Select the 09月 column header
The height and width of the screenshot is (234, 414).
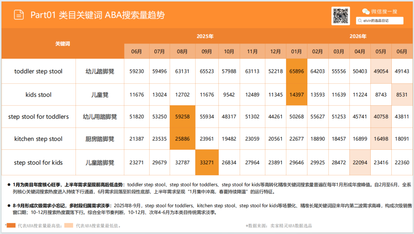click(207, 51)
